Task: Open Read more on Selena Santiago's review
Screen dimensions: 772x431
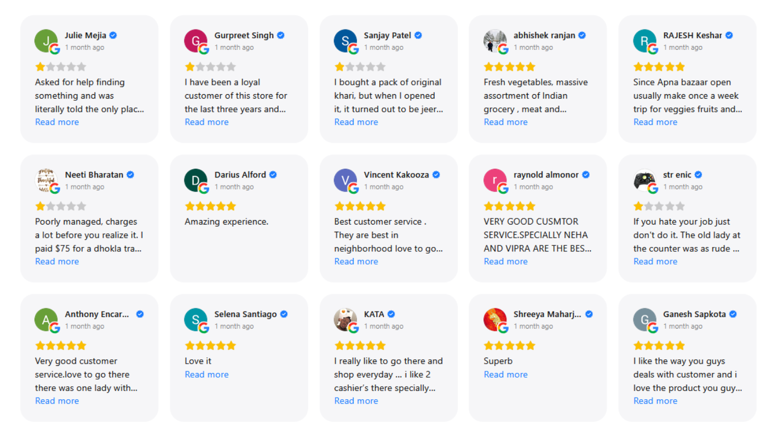Action: click(x=206, y=375)
